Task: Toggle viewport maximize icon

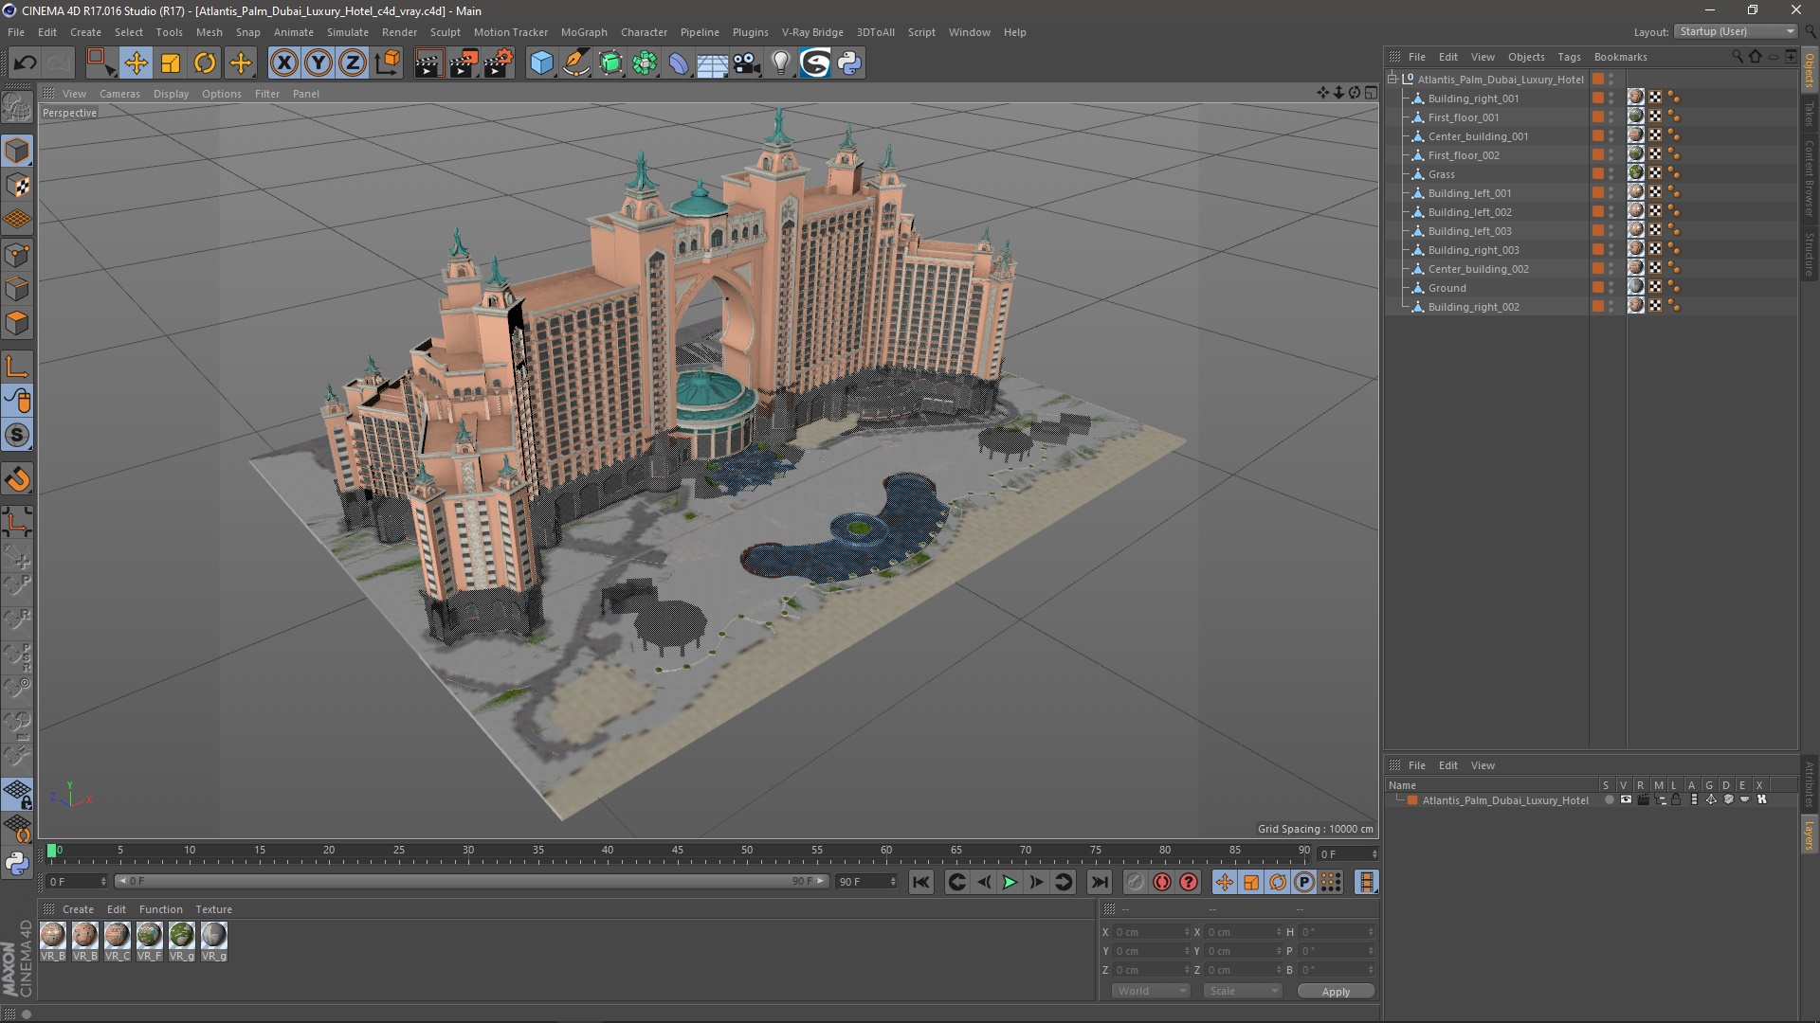Action: click(x=1372, y=93)
